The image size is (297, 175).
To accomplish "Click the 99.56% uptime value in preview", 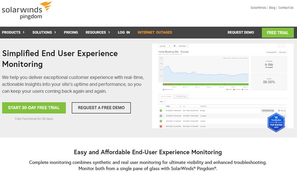I will pos(269,82).
